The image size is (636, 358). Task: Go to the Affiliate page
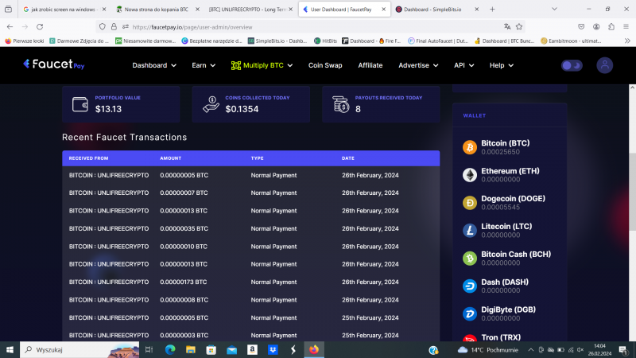(x=370, y=65)
